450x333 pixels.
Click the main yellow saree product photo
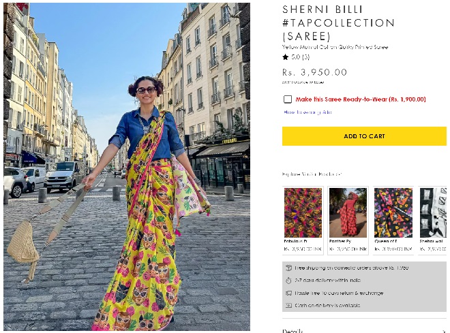(127, 167)
